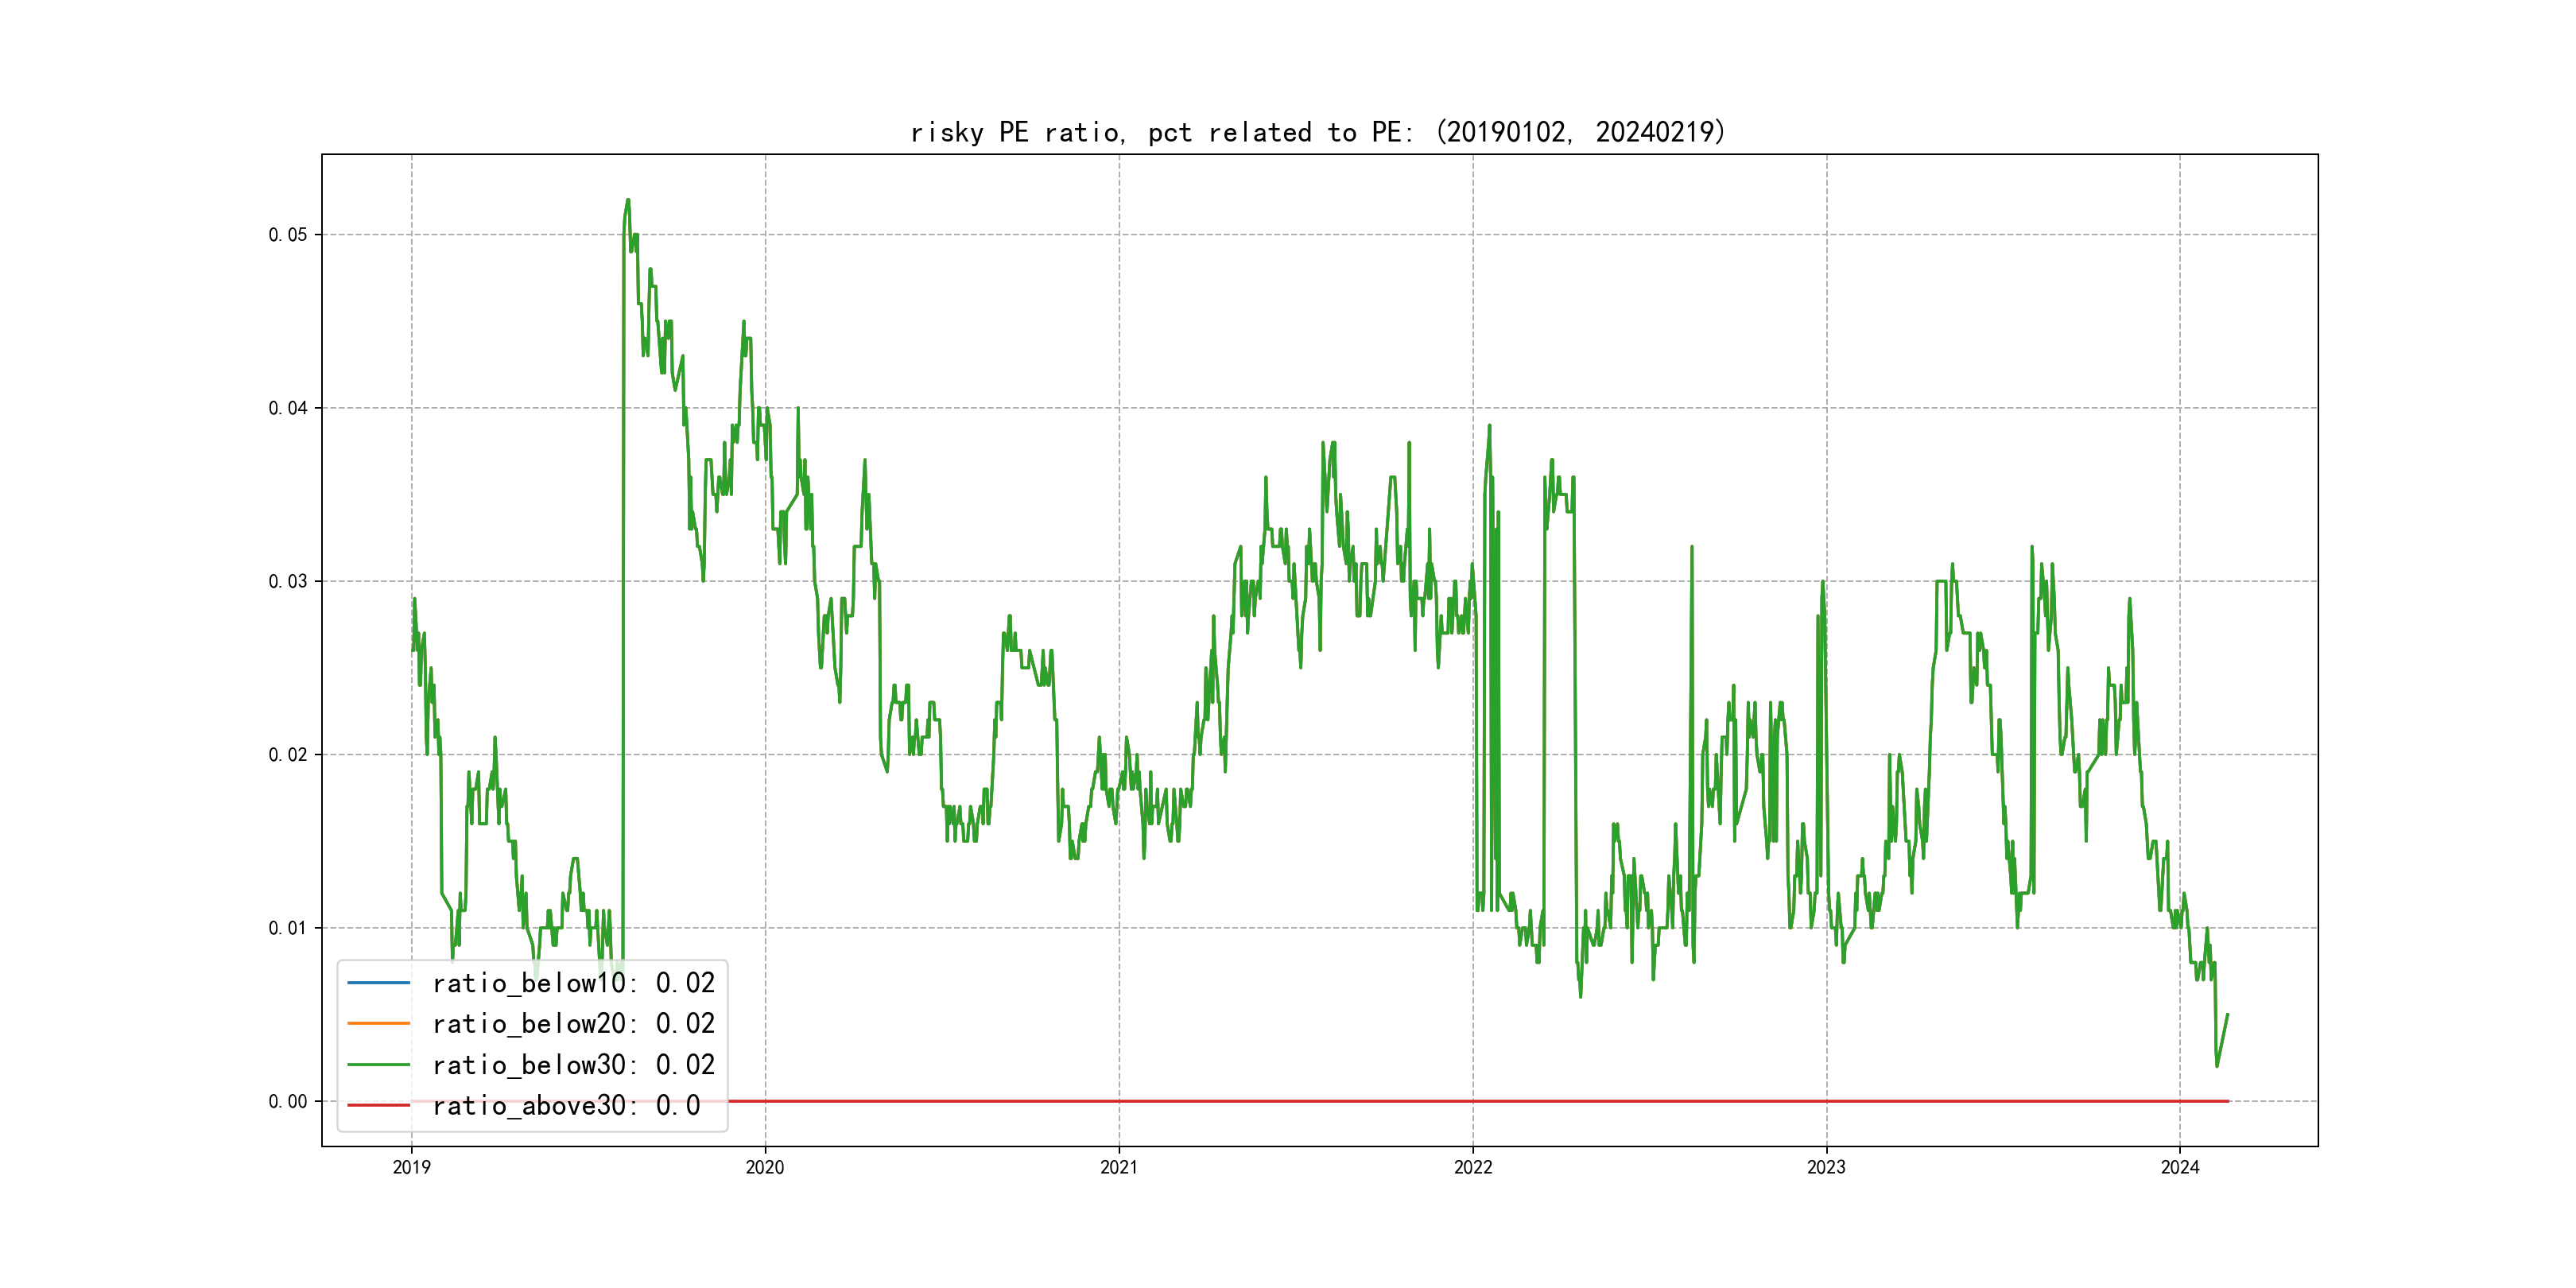
Task: Click the last point of the green line in 2024
Action: click(x=2227, y=1015)
